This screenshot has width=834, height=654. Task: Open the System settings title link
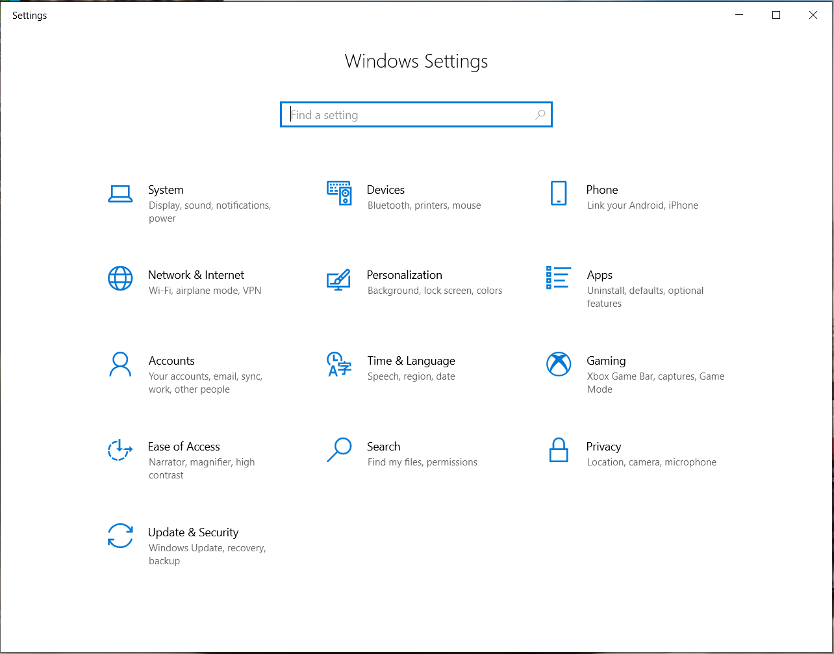pyautogui.click(x=166, y=190)
